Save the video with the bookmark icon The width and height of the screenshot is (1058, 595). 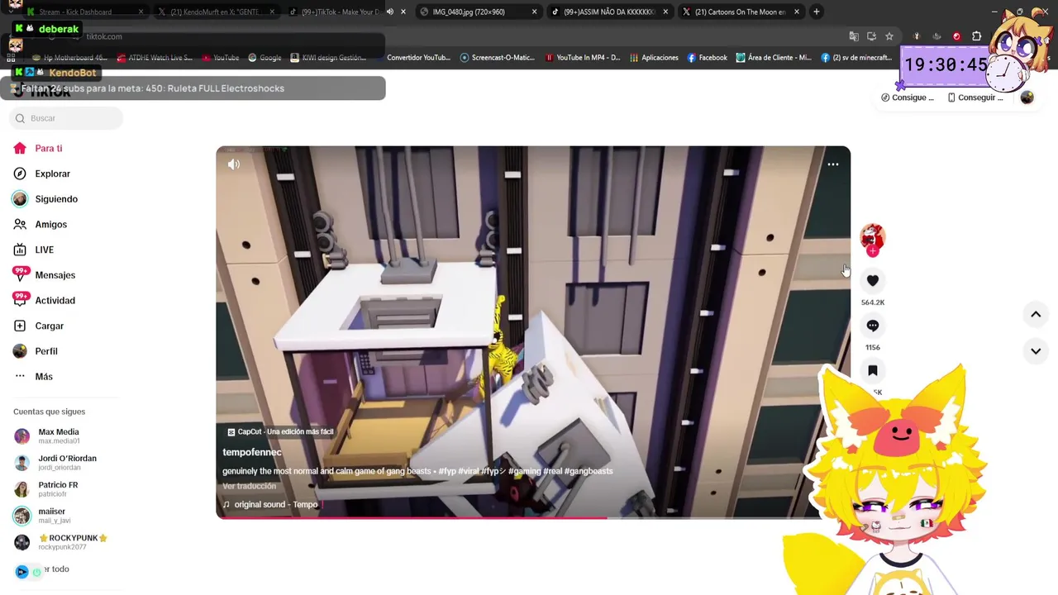[873, 371]
